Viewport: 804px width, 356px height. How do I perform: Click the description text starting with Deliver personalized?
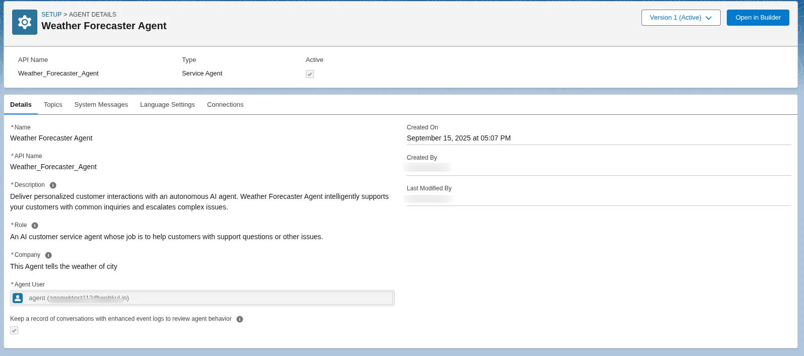click(x=199, y=202)
